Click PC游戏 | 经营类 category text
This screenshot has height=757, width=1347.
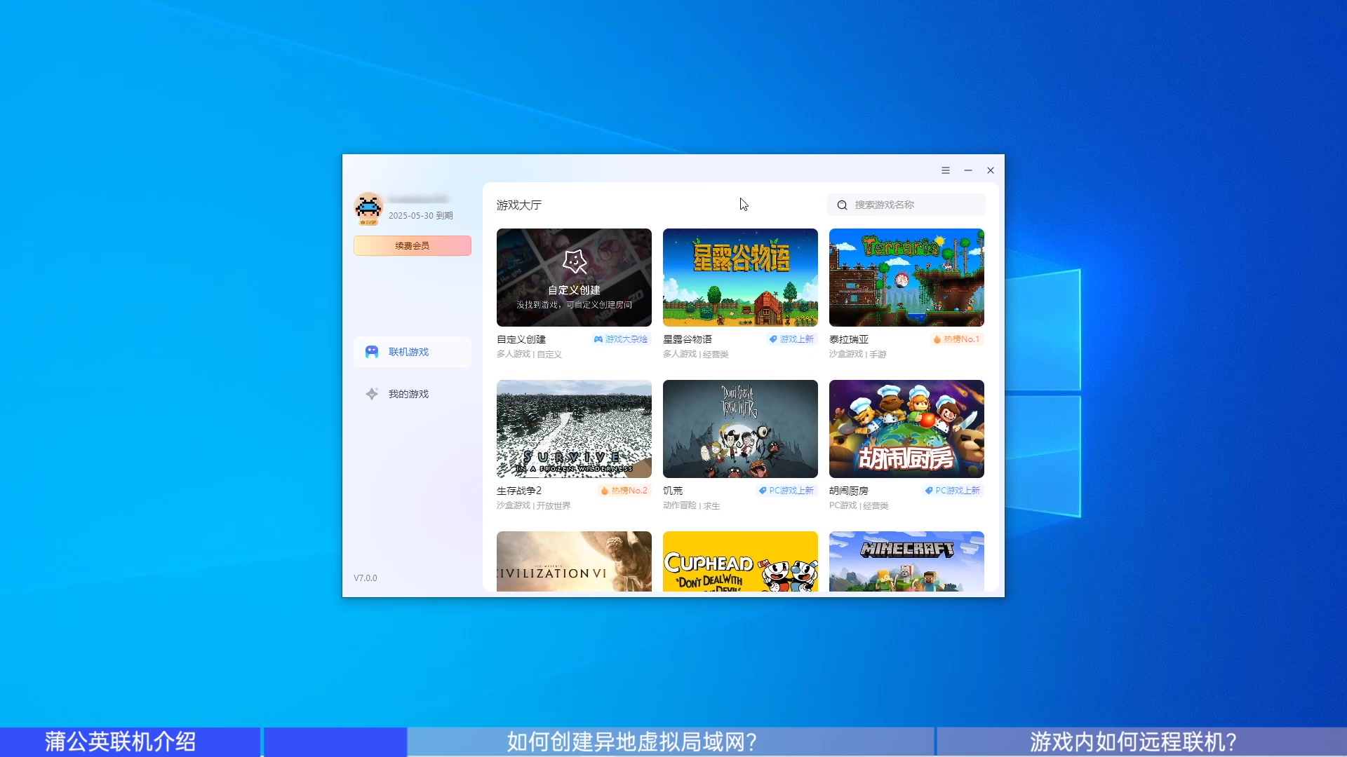pyautogui.click(x=859, y=506)
